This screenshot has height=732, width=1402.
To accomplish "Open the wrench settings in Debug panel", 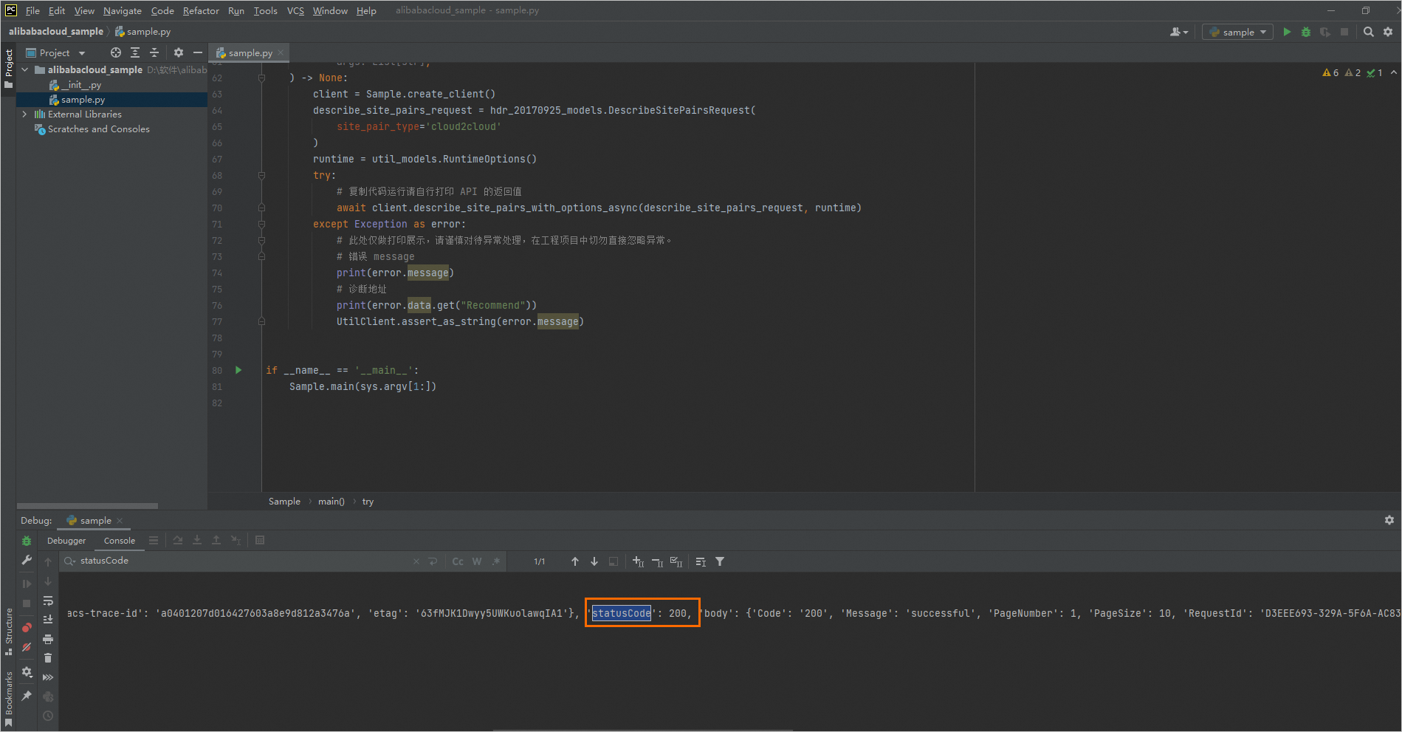I will click(27, 561).
